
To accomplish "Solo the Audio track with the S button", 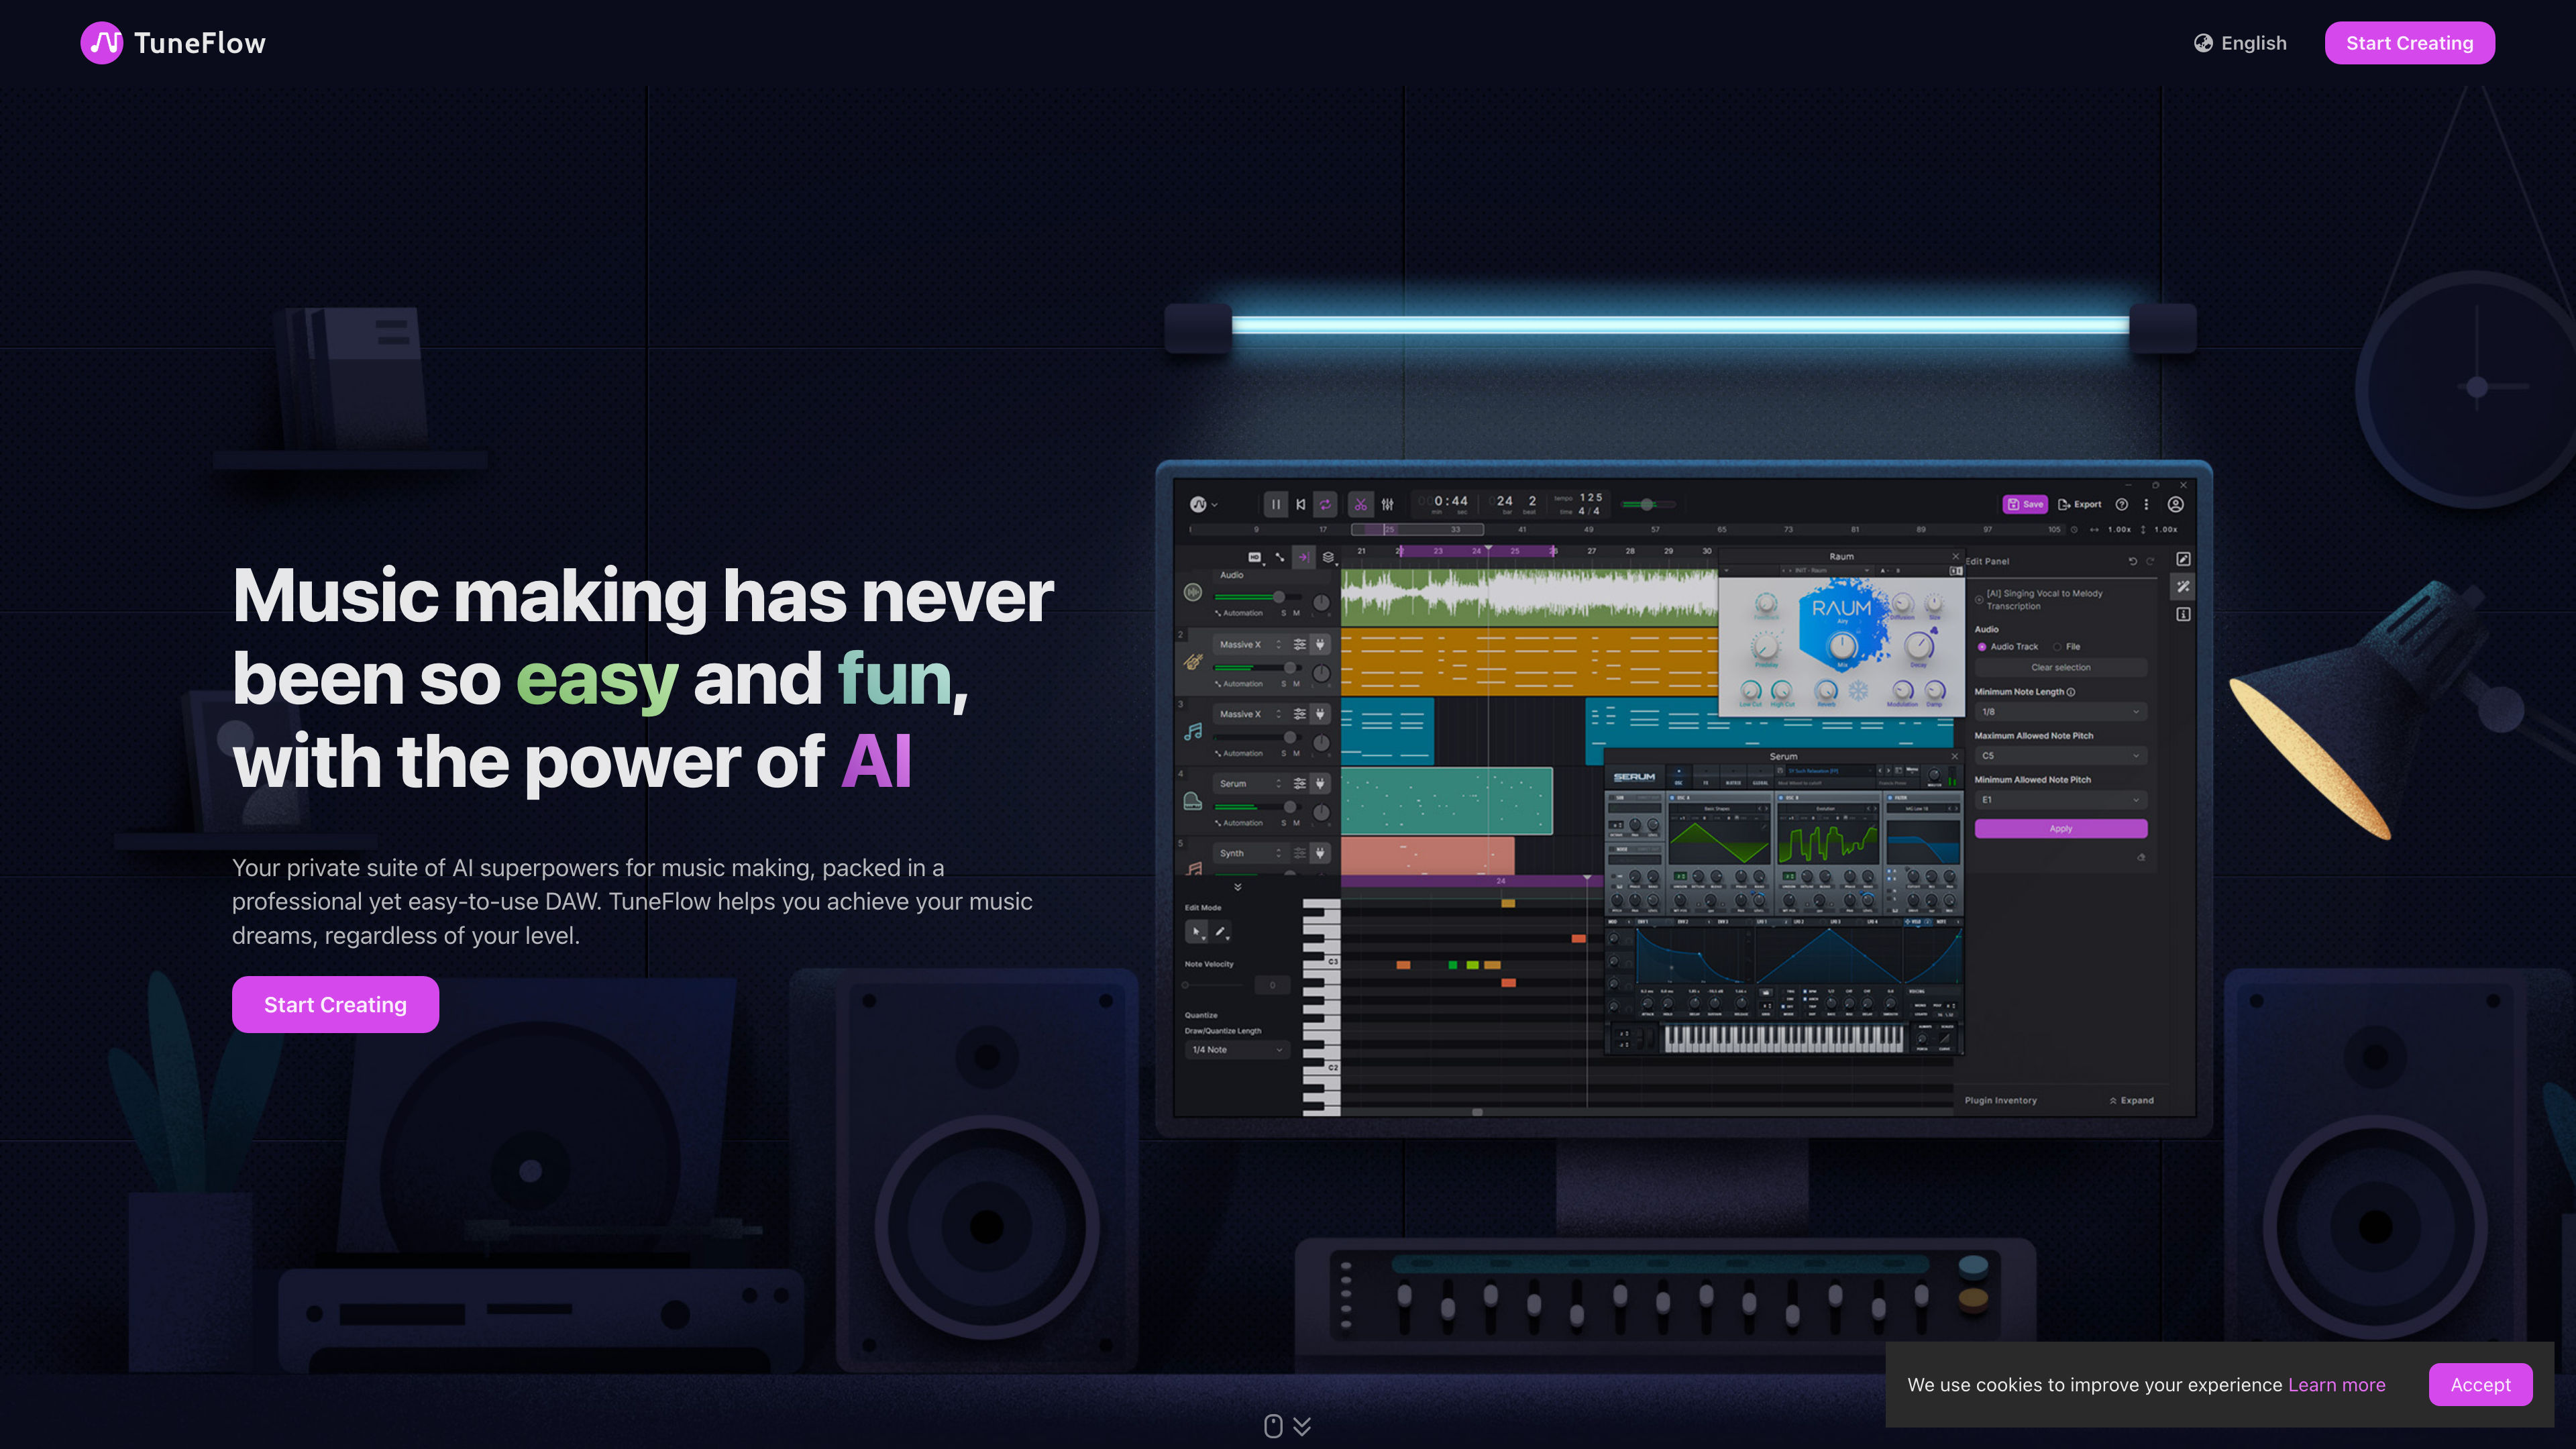I will 1284,613.
